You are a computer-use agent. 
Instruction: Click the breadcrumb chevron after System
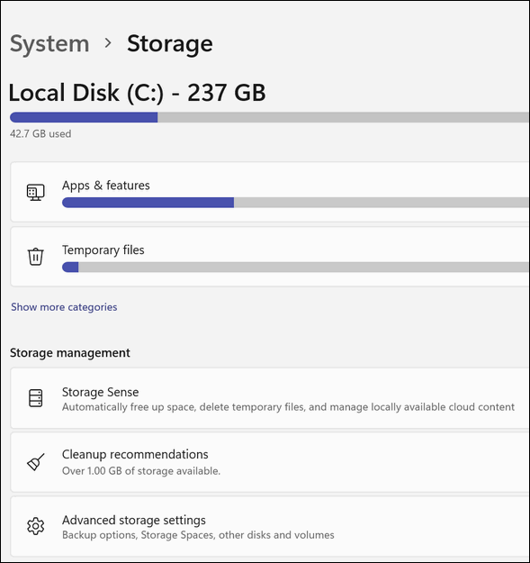click(108, 43)
